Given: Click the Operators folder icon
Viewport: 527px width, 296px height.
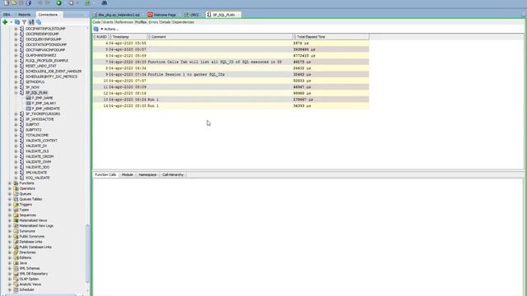Looking at the screenshot, I should tap(16, 188).
